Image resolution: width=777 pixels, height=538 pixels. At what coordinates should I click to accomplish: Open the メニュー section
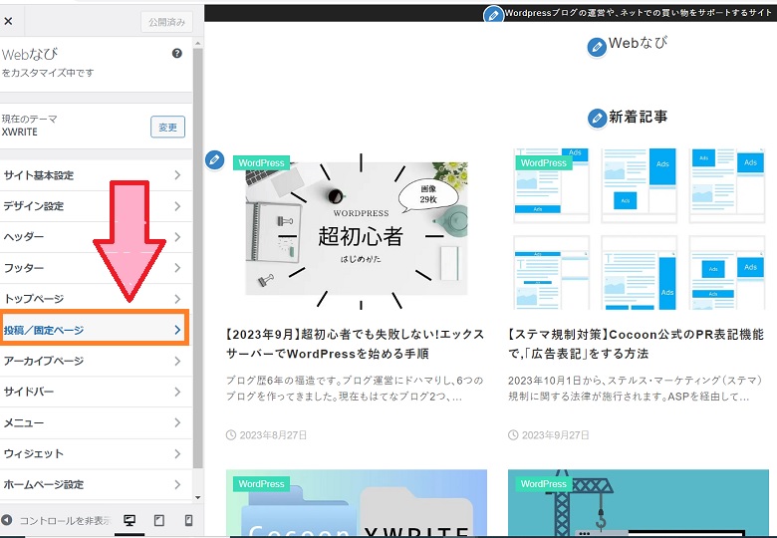pyautogui.click(x=96, y=422)
